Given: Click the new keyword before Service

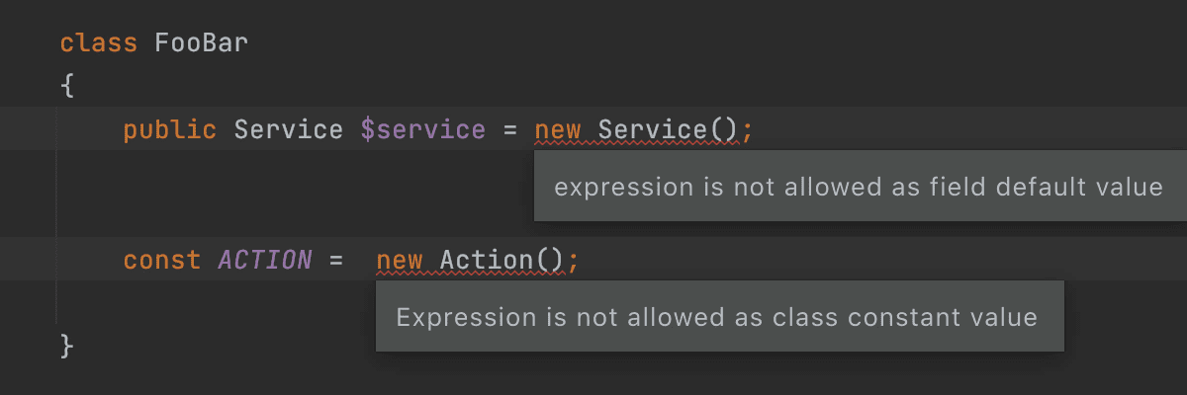Looking at the screenshot, I should (559, 130).
